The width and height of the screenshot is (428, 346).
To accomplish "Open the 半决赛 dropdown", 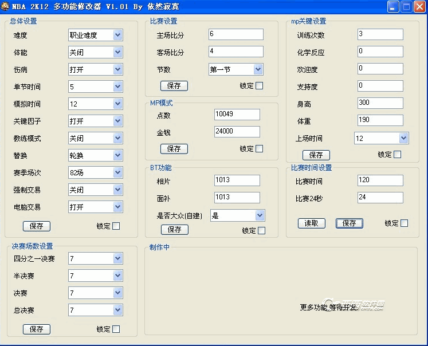I will 96,276.
